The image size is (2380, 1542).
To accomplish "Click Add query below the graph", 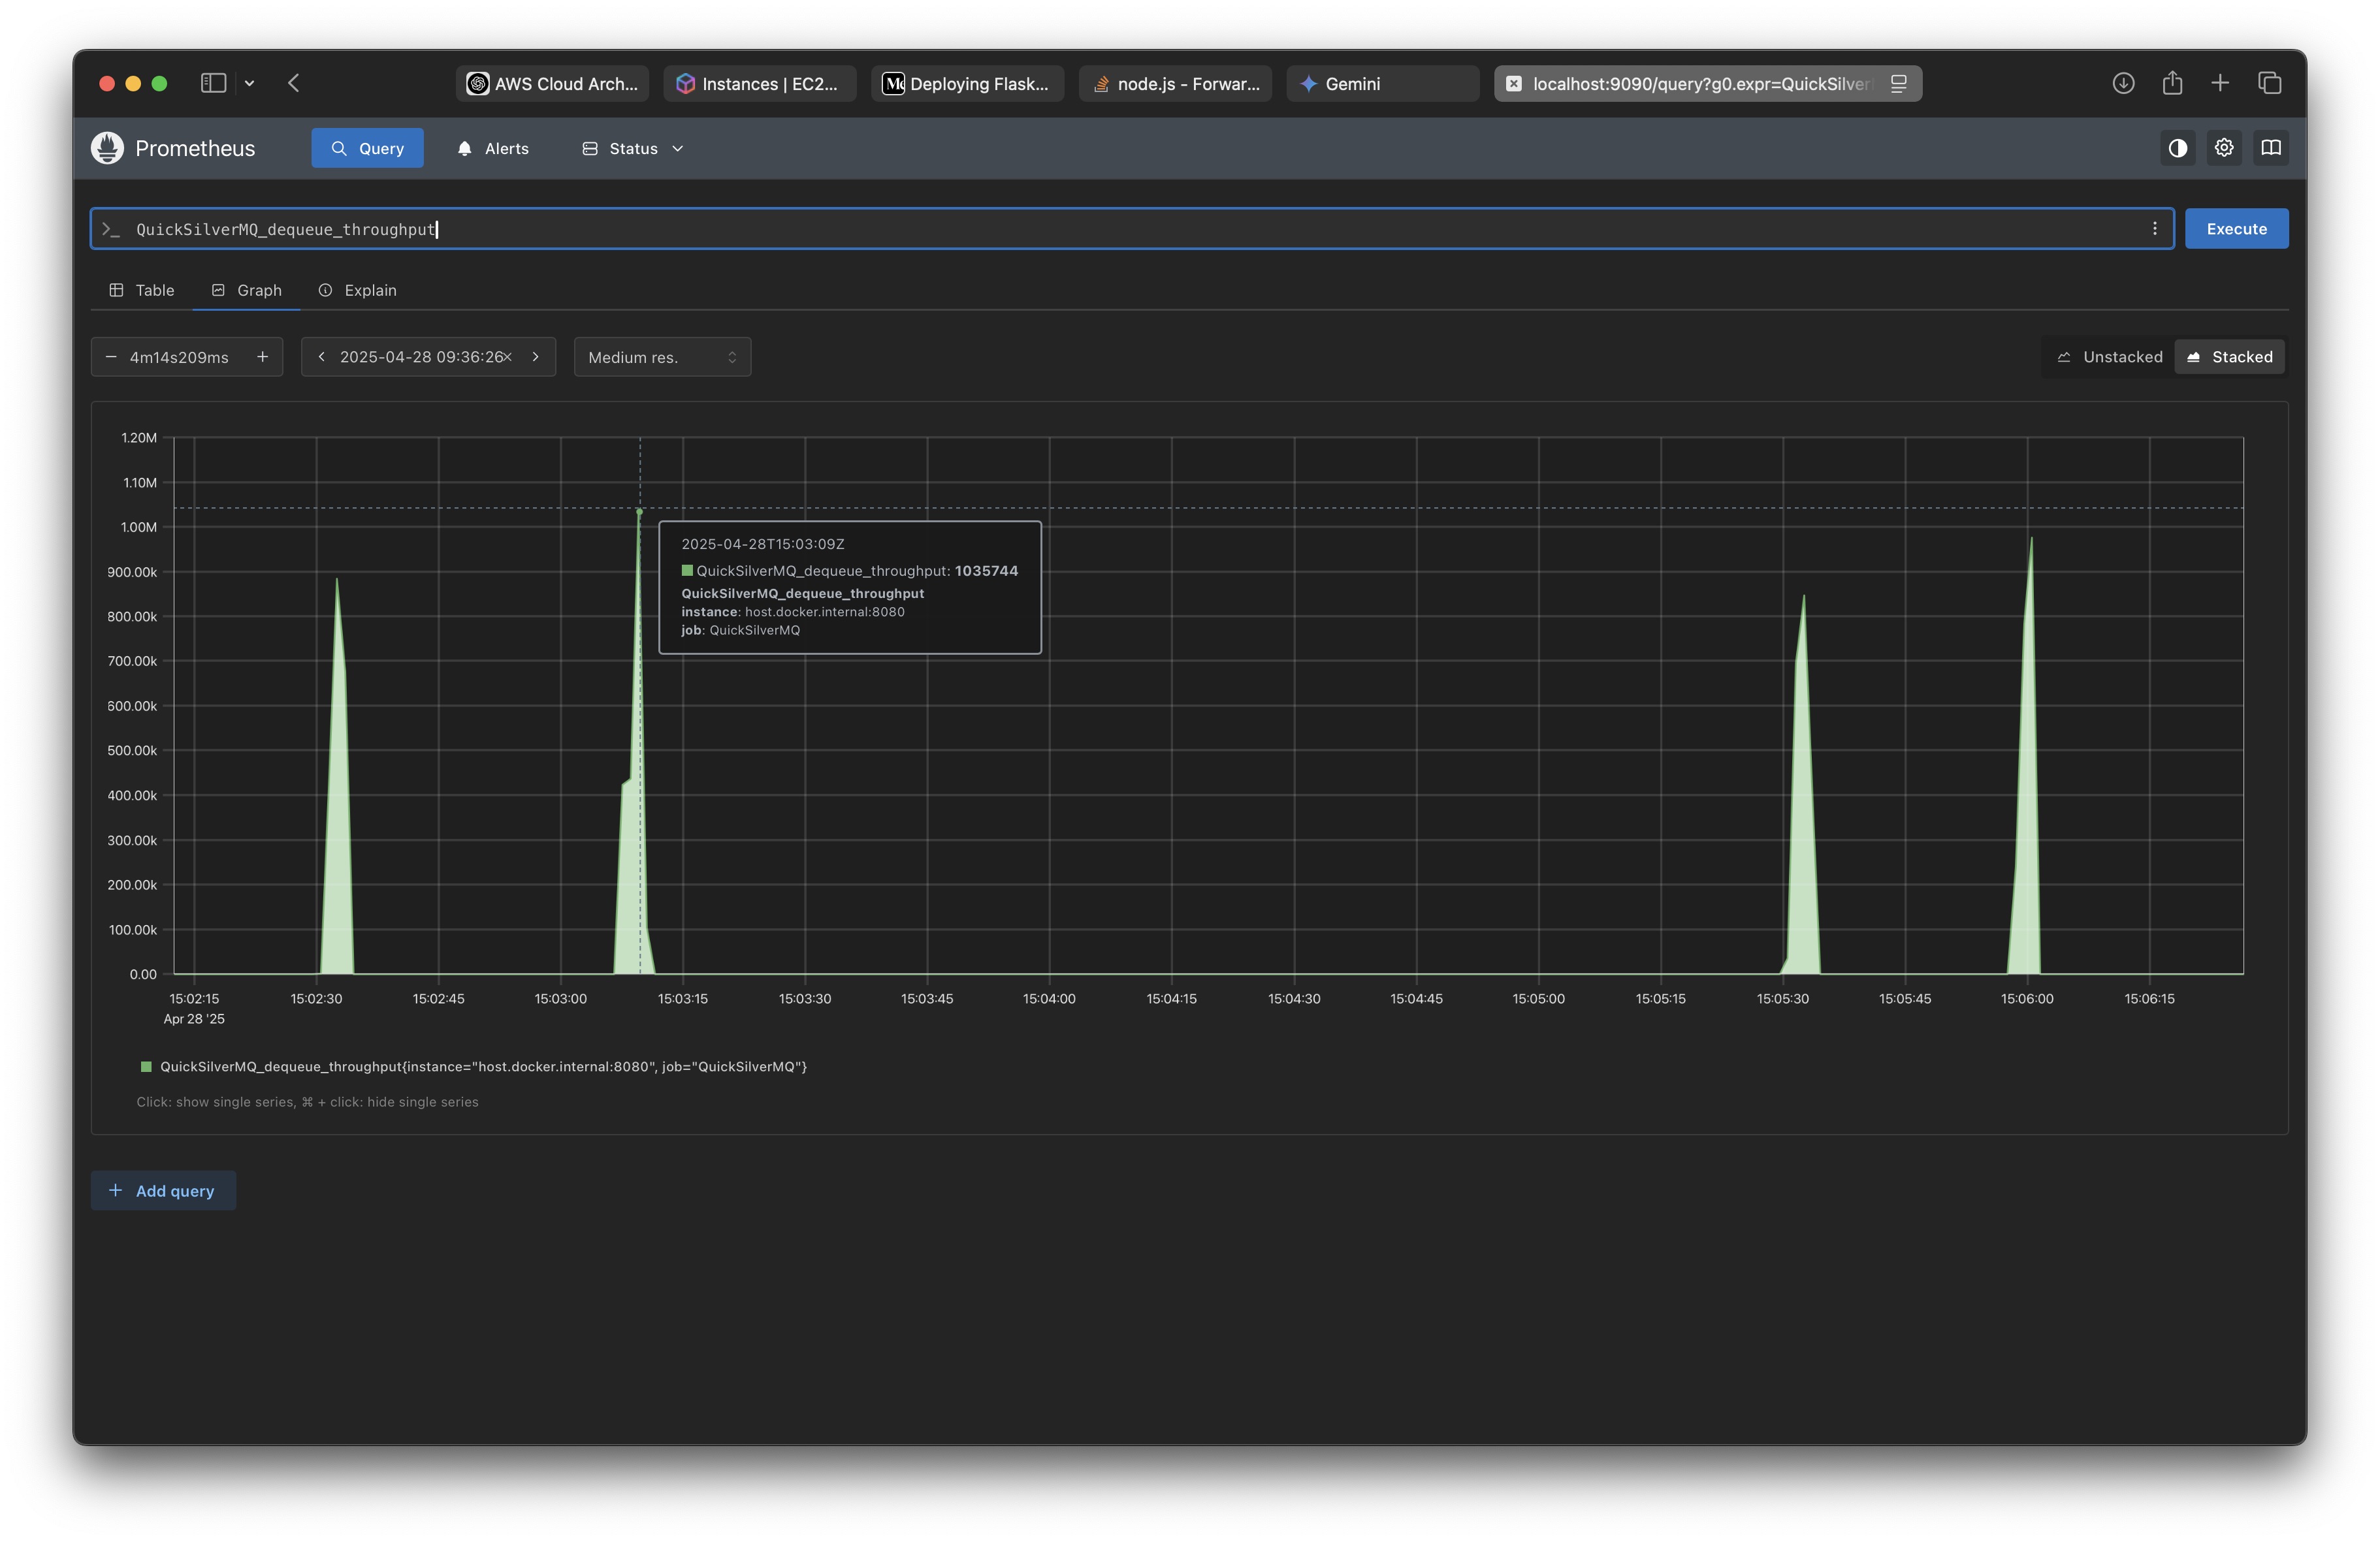I will coord(163,1190).
